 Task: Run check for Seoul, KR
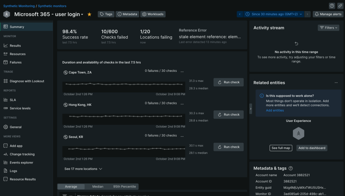point(228,147)
